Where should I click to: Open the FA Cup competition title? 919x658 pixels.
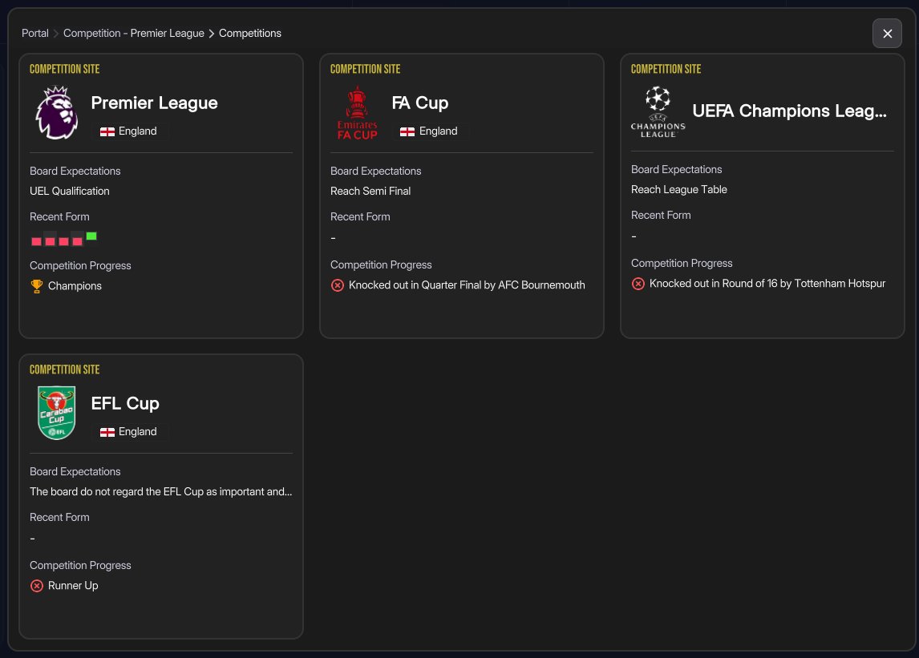click(419, 103)
